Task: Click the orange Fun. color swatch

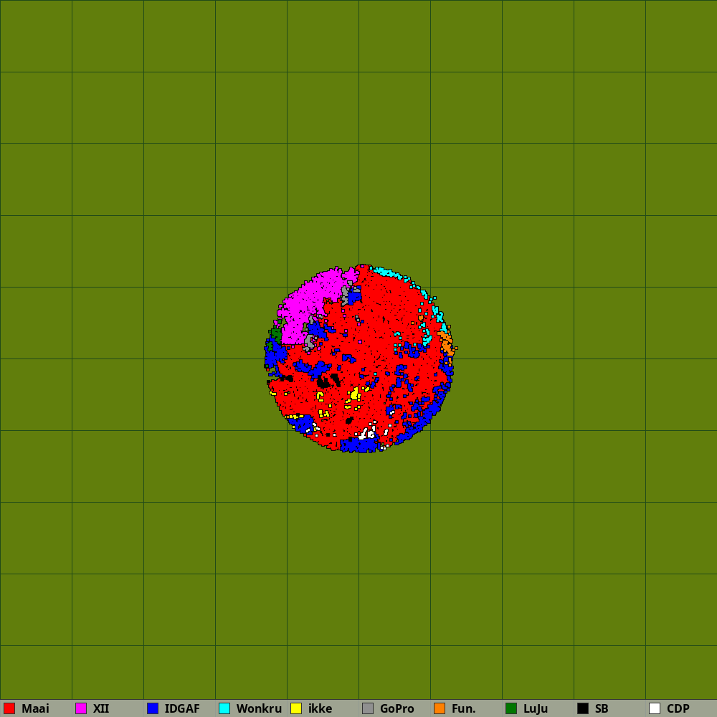Action: tap(440, 708)
